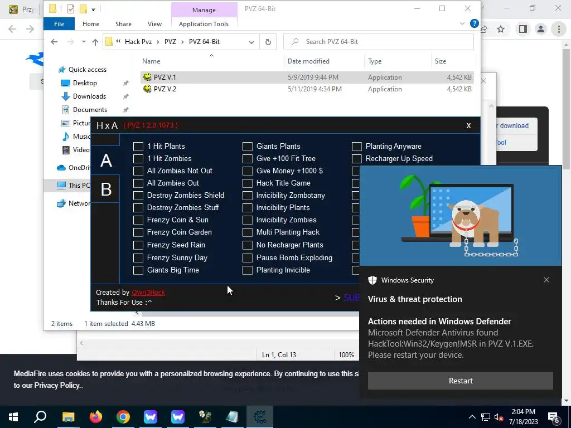
Task: Click the Type column header
Action: (x=375, y=61)
